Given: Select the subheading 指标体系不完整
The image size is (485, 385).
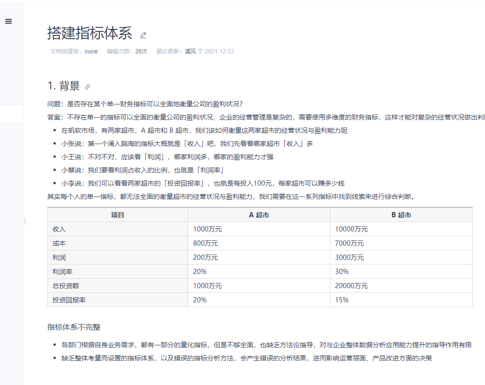Looking at the screenshot, I should pos(74,327).
